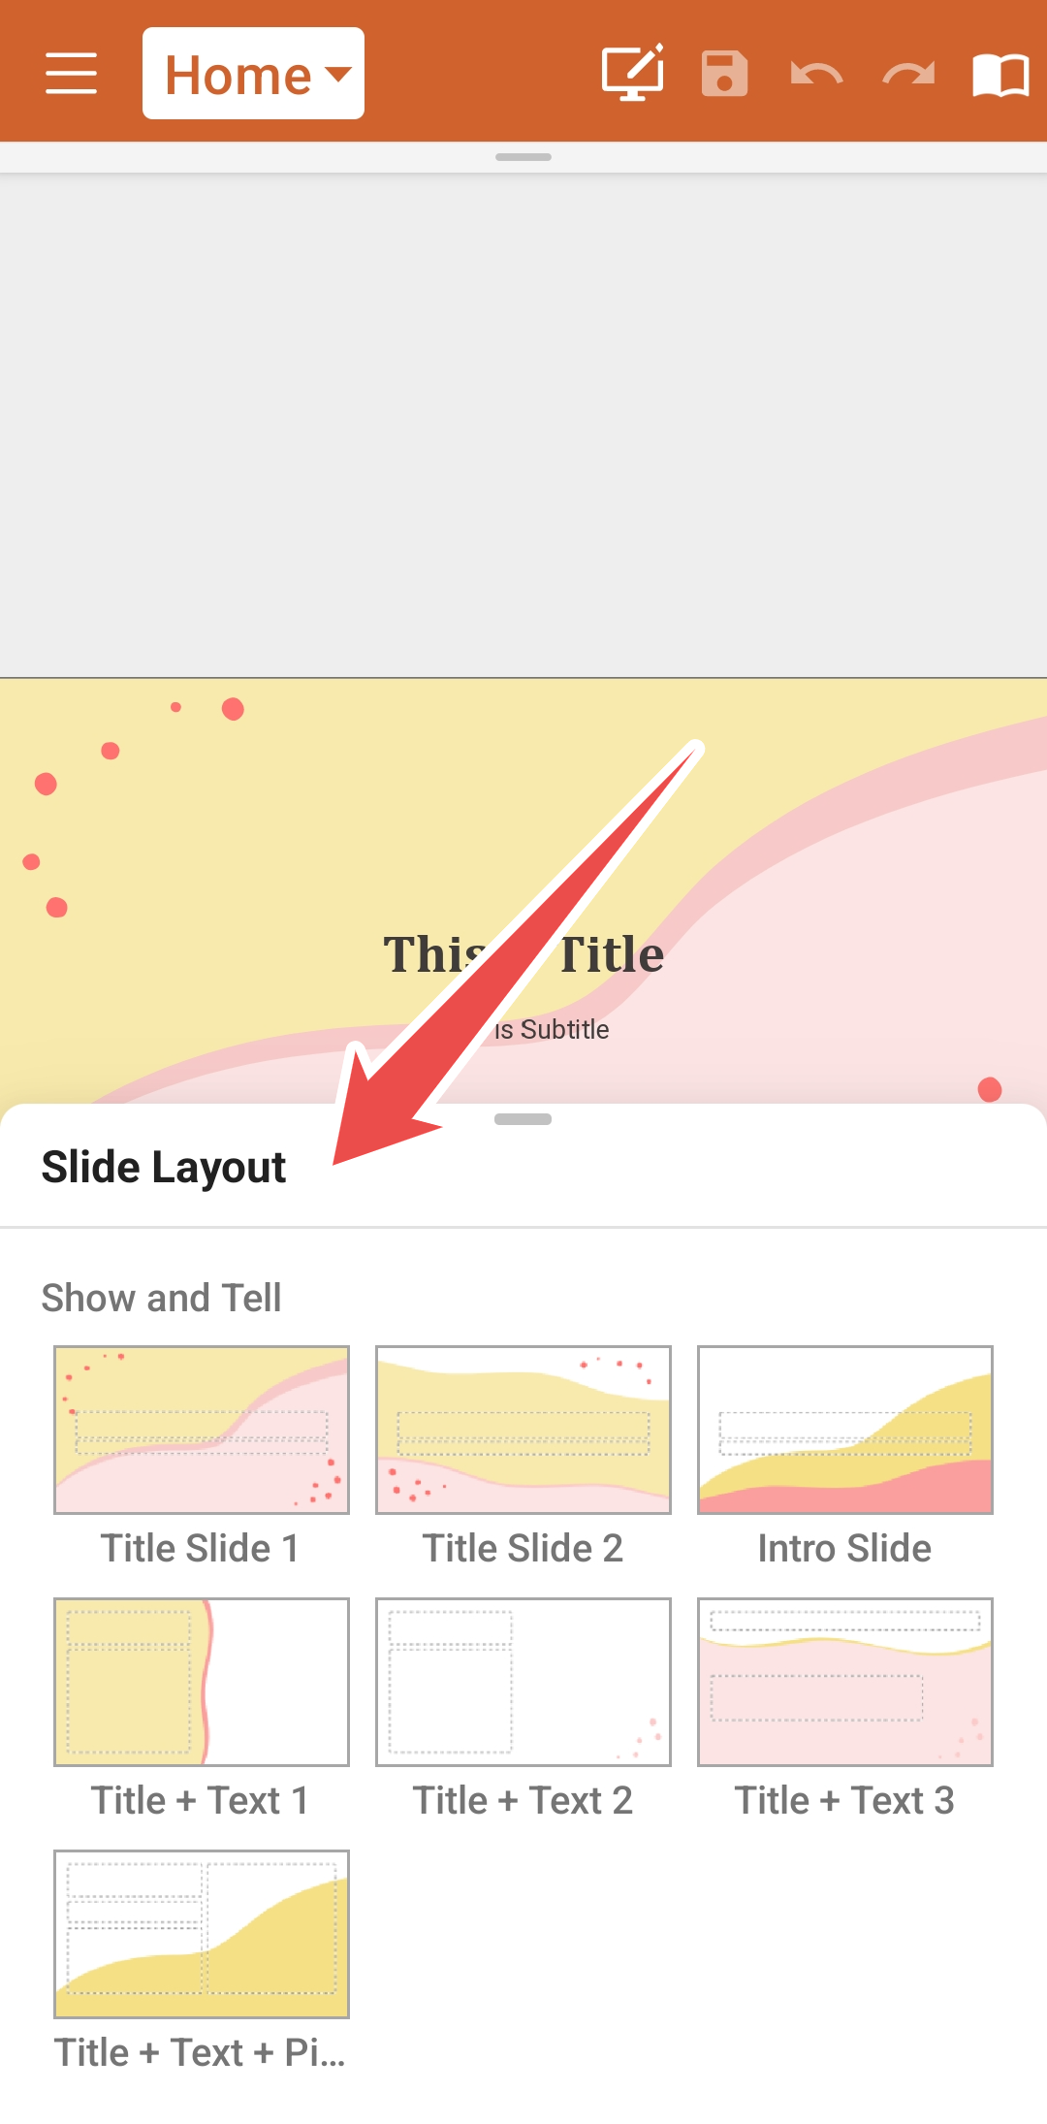Select the slide title text
This screenshot has height=2124, width=1047.
(x=523, y=954)
